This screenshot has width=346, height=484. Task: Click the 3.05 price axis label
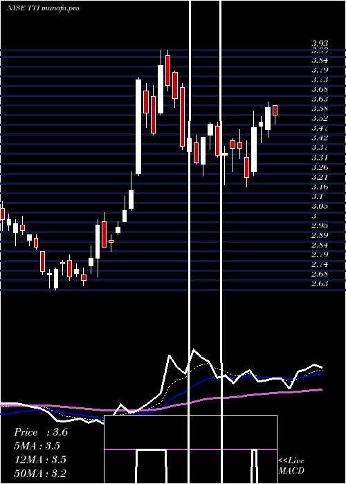tap(320, 206)
